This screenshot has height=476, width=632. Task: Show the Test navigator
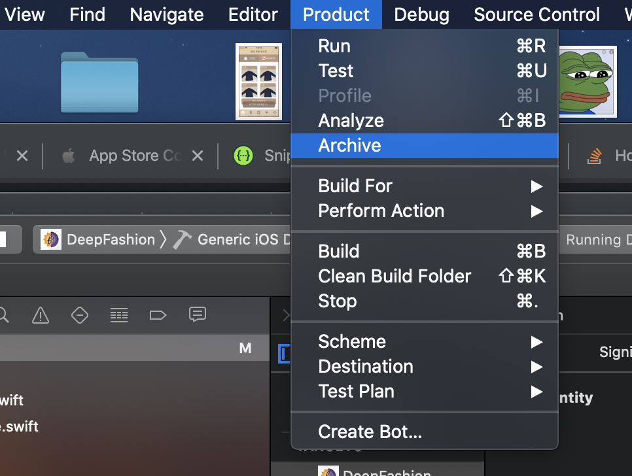80,315
